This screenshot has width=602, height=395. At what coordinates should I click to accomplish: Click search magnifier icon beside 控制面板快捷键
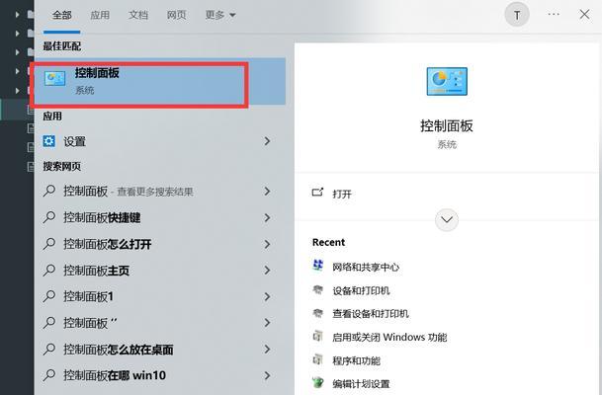49,217
